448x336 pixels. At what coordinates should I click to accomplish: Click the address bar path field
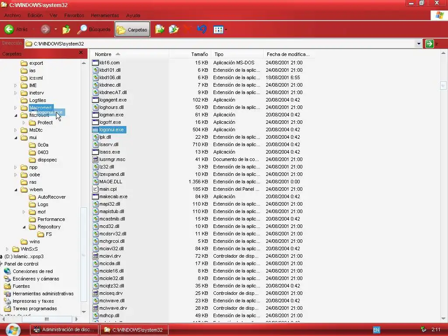[x=220, y=44]
